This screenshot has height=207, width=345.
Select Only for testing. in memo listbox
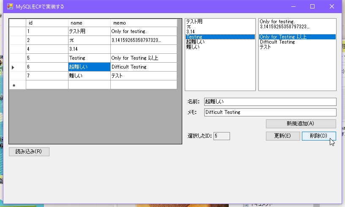(x=297, y=21)
